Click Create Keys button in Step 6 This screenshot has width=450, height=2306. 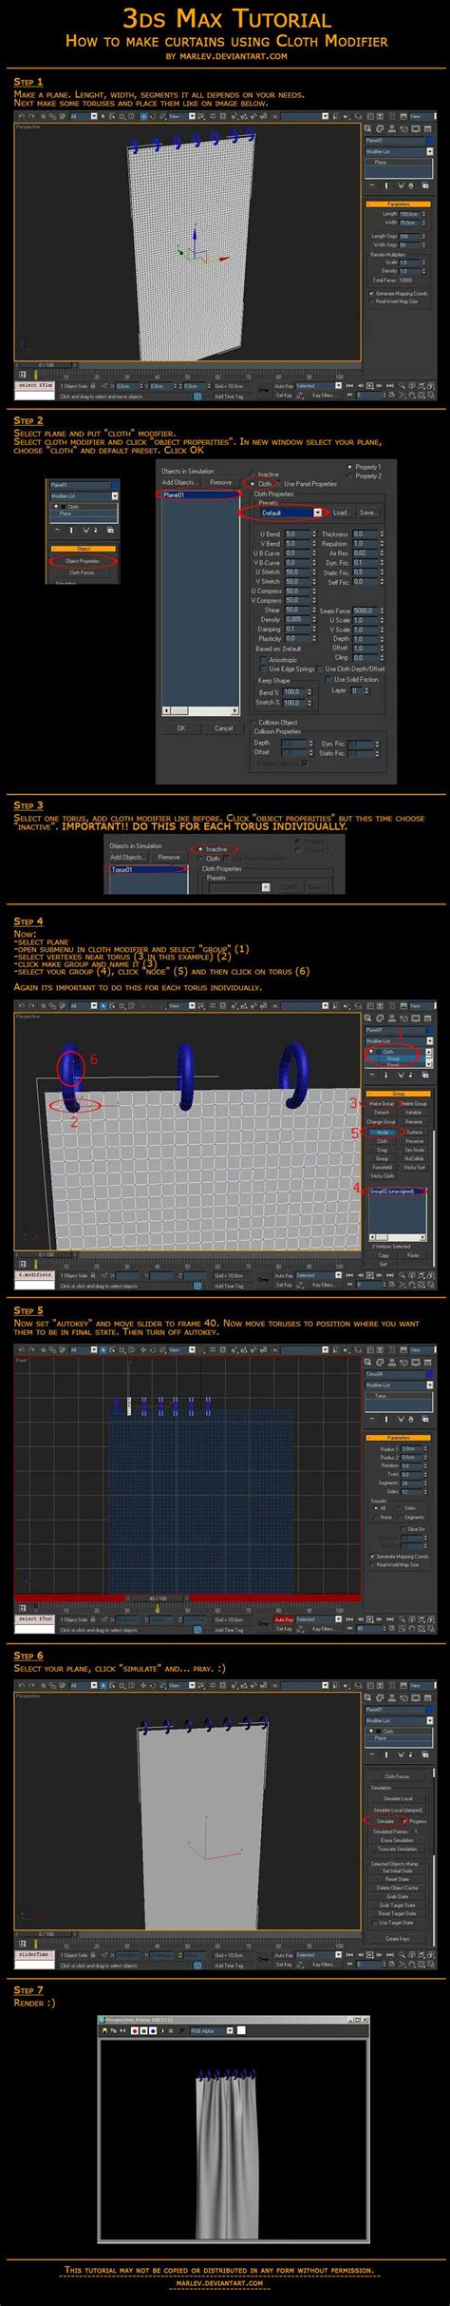click(x=398, y=1938)
